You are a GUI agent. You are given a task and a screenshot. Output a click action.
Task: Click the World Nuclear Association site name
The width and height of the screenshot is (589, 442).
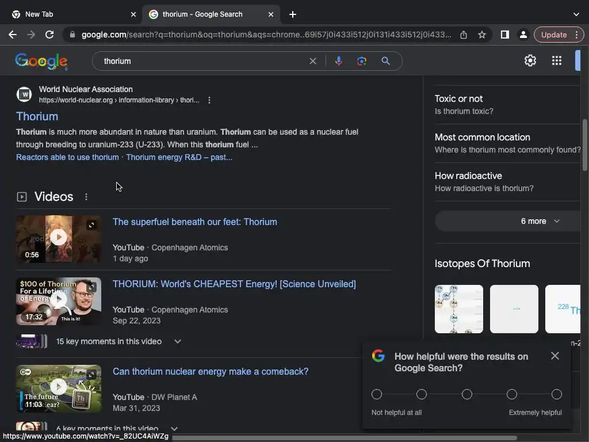[86, 89]
